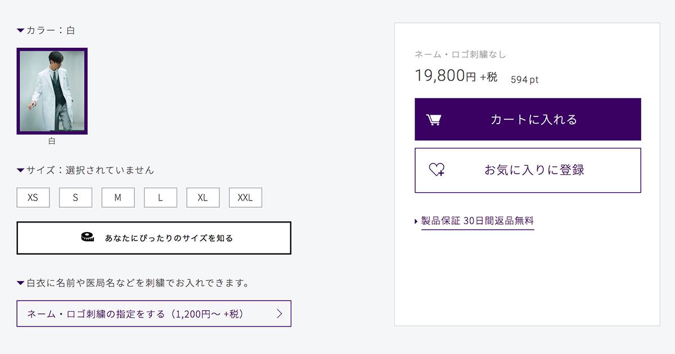Select size S
This screenshot has width=675, height=354.
[75, 198]
